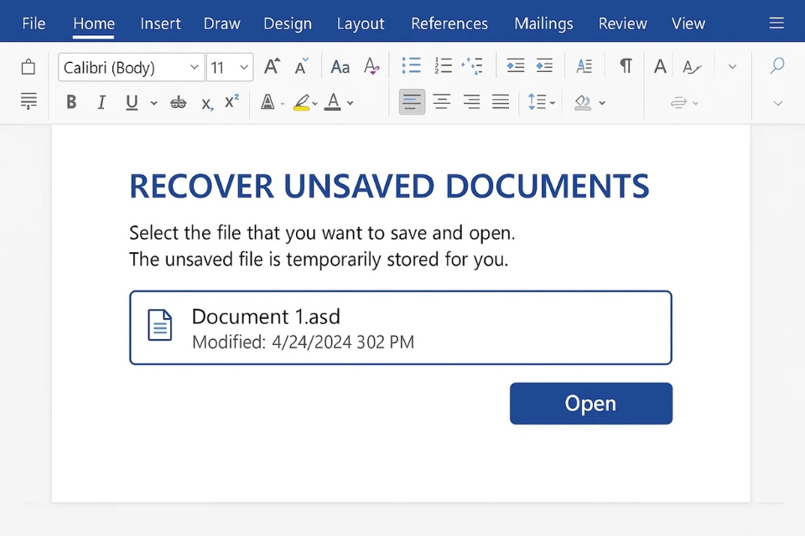Open the References tab
805x536 pixels.
(449, 23)
